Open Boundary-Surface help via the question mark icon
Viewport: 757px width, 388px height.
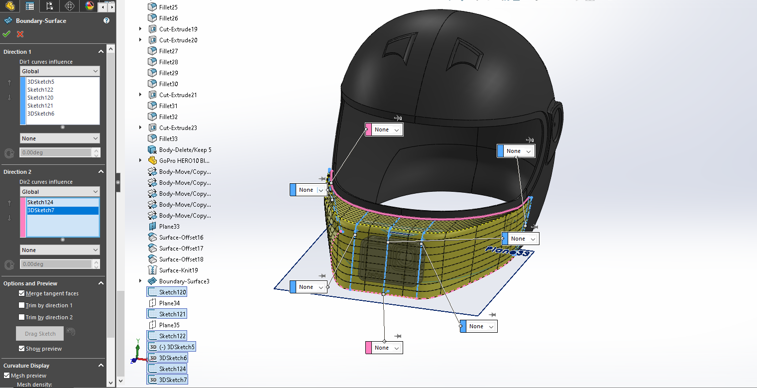pyautogui.click(x=106, y=20)
